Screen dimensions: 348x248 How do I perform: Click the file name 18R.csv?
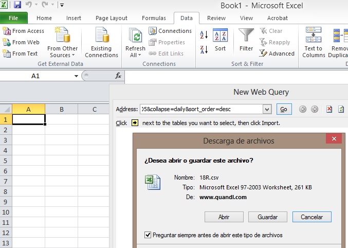click(209, 178)
